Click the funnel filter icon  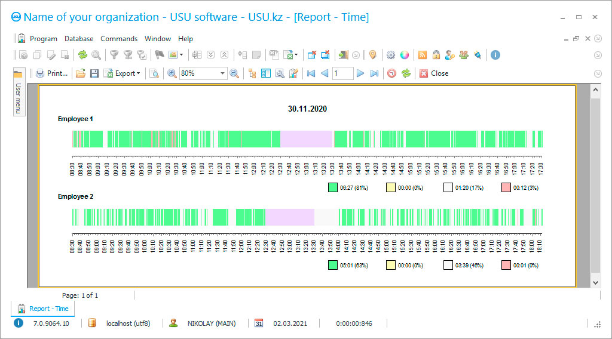point(114,55)
